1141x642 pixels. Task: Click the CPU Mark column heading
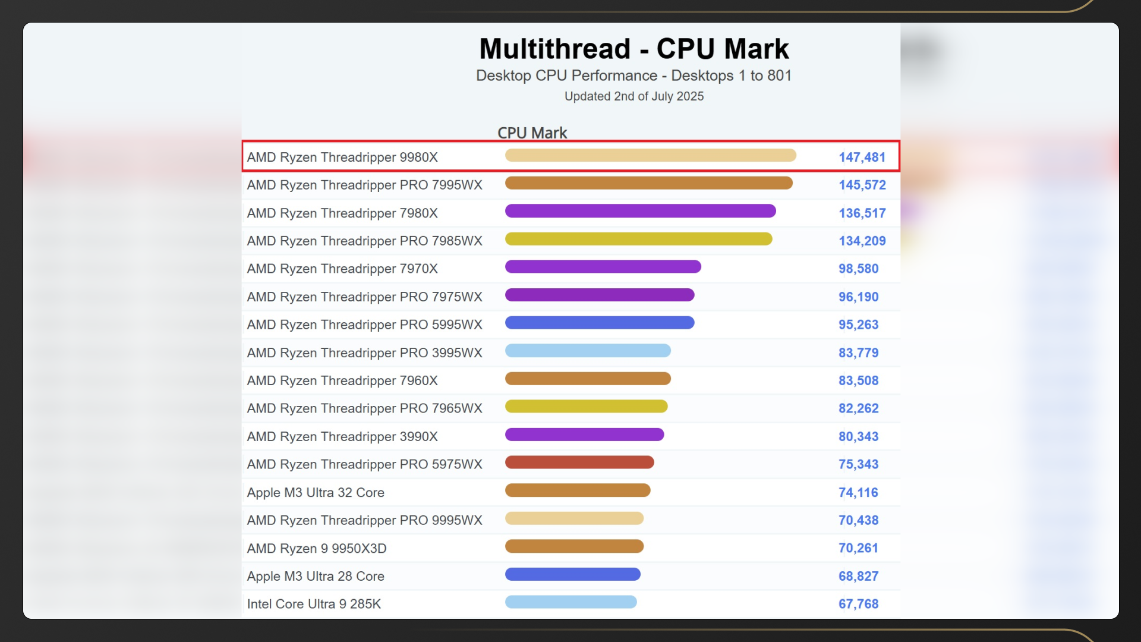click(532, 133)
